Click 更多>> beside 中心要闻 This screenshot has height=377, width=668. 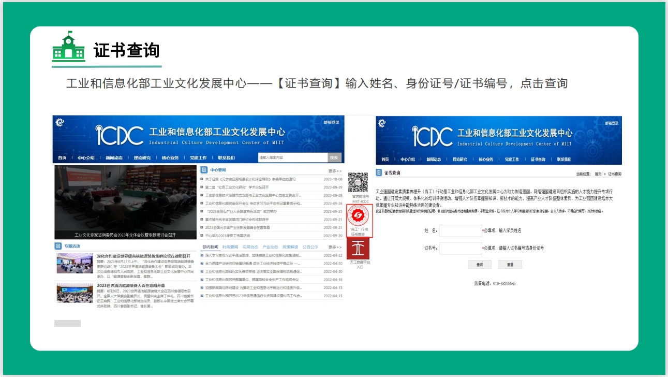click(x=335, y=170)
